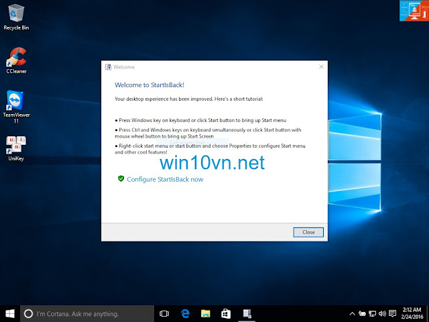The height and width of the screenshot is (322, 429).
Task: Click the volume speaker tray icon
Action: 383,314
